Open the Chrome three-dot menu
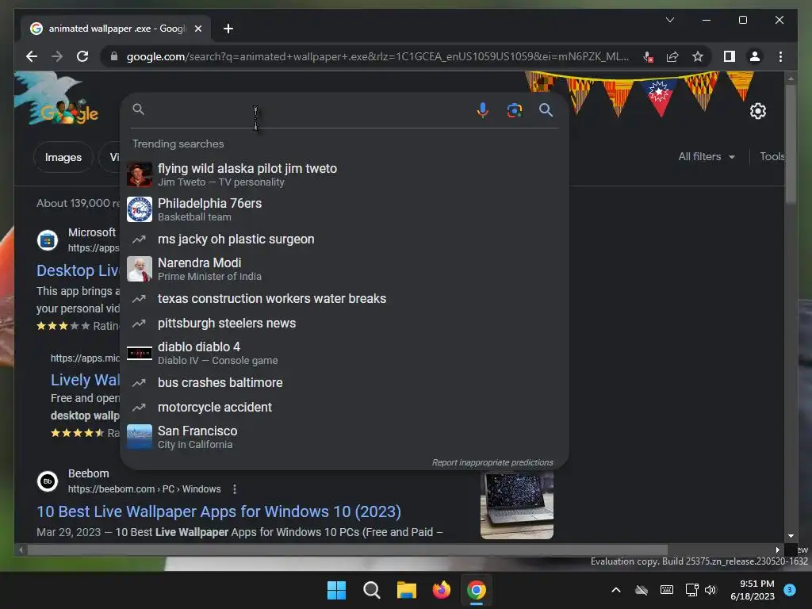The image size is (812, 609). click(x=780, y=56)
